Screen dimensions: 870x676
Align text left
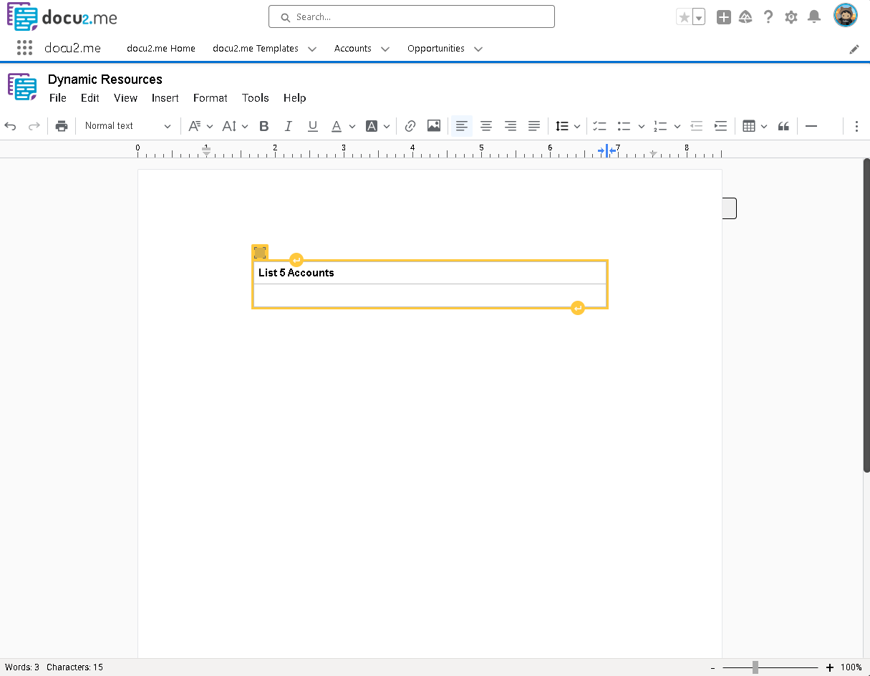coord(462,126)
